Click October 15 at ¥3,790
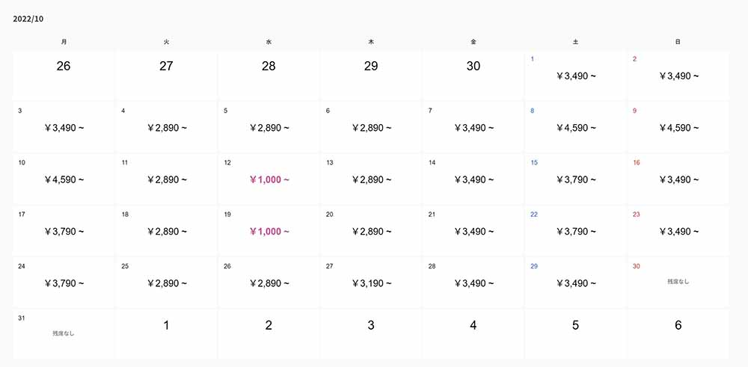Viewport: 748px width, 367px height. (576, 179)
